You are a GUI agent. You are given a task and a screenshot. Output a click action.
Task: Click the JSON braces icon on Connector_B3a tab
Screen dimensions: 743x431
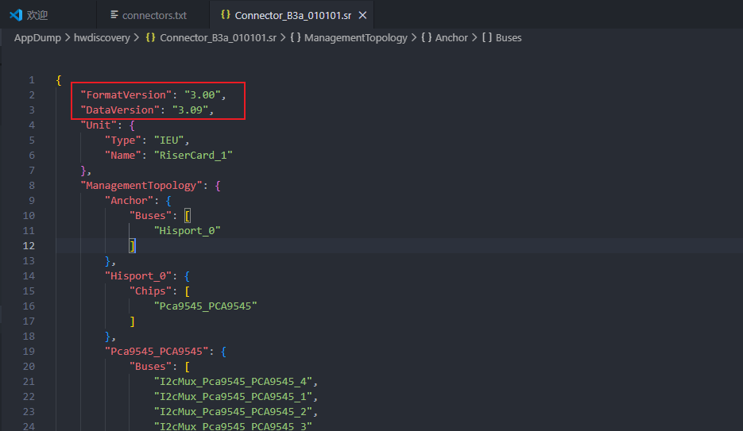(226, 14)
